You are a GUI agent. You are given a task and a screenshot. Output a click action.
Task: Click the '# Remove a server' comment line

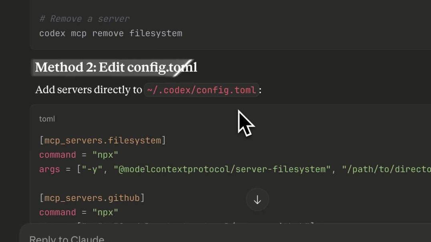tap(84, 18)
